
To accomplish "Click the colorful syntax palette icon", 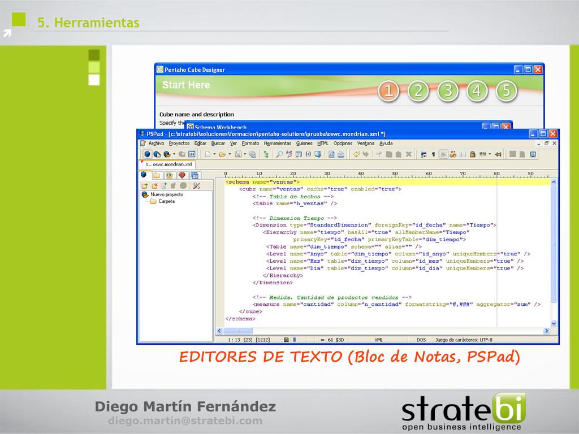I will point(453,154).
